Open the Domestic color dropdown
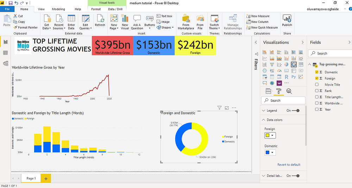 pos(270,152)
